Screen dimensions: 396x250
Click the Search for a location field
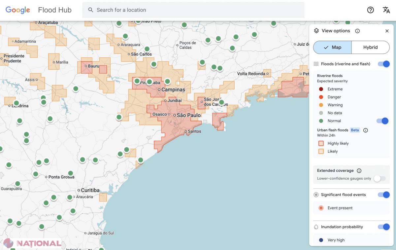point(193,10)
